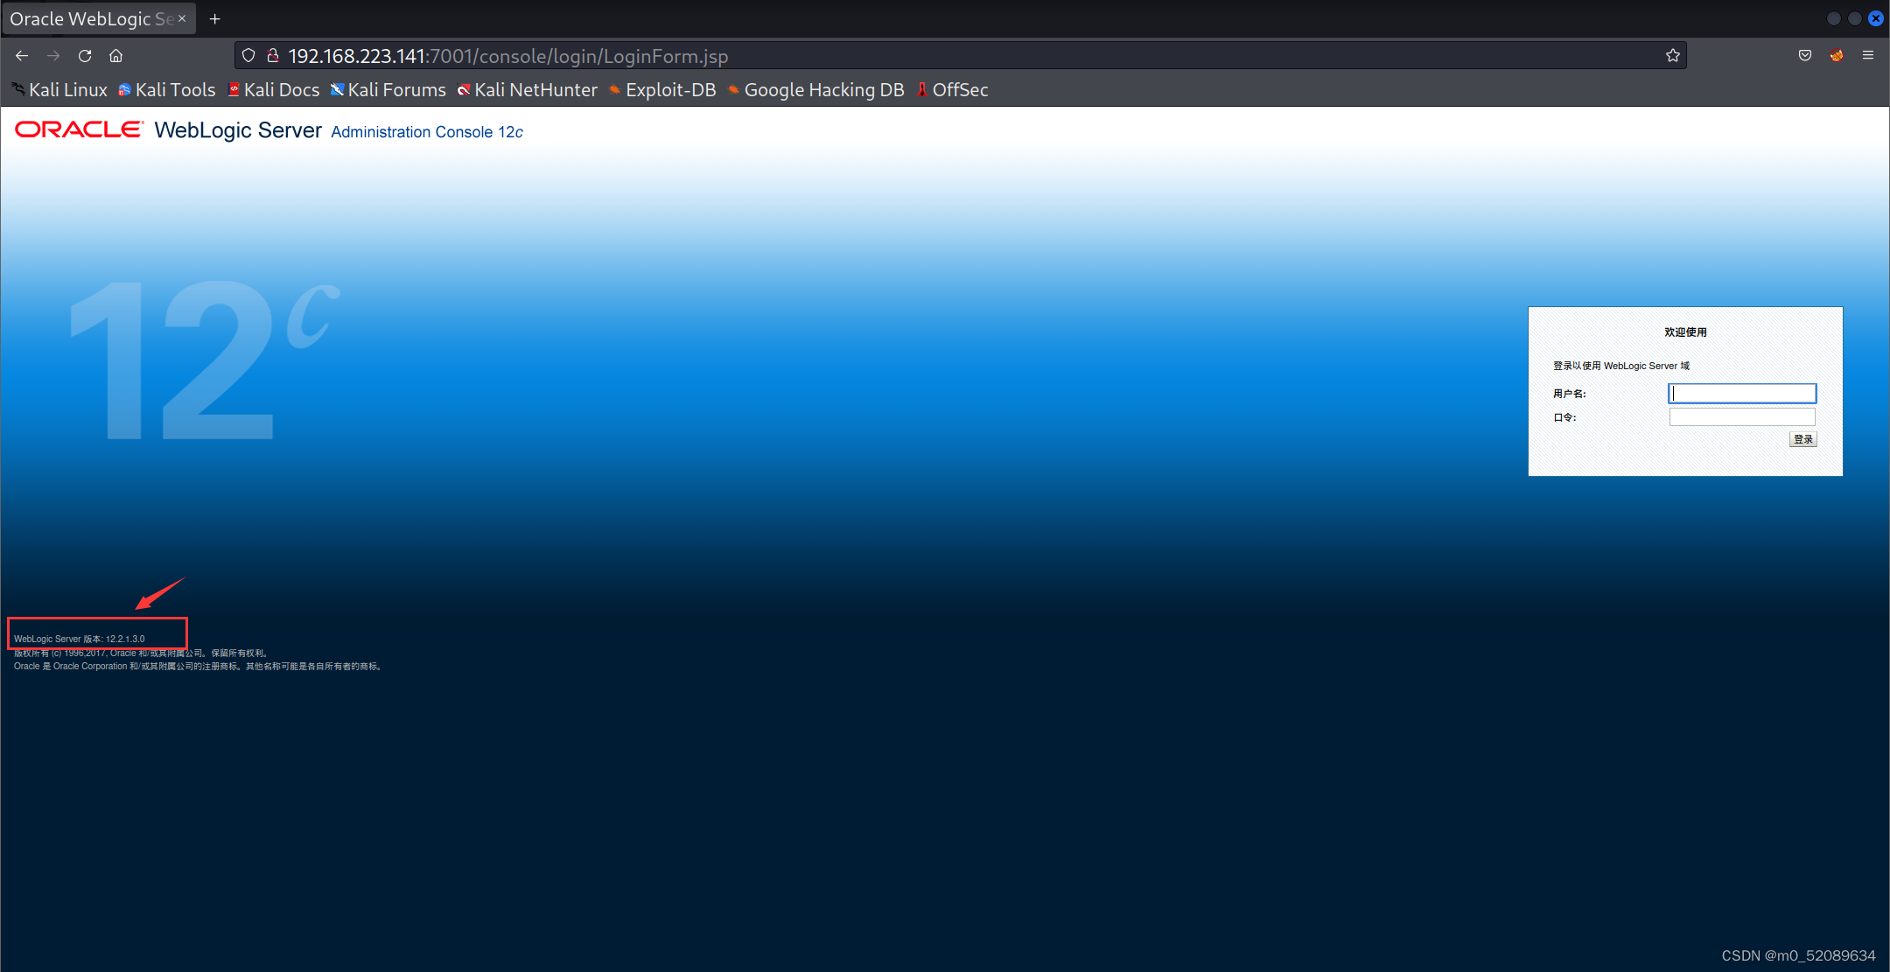1890x972 pixels.
Task: Click the extension icon next to Pocket
Action: [1836, 56]
